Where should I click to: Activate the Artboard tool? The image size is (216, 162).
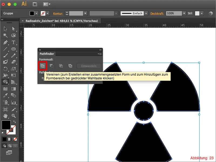(5, 109)
